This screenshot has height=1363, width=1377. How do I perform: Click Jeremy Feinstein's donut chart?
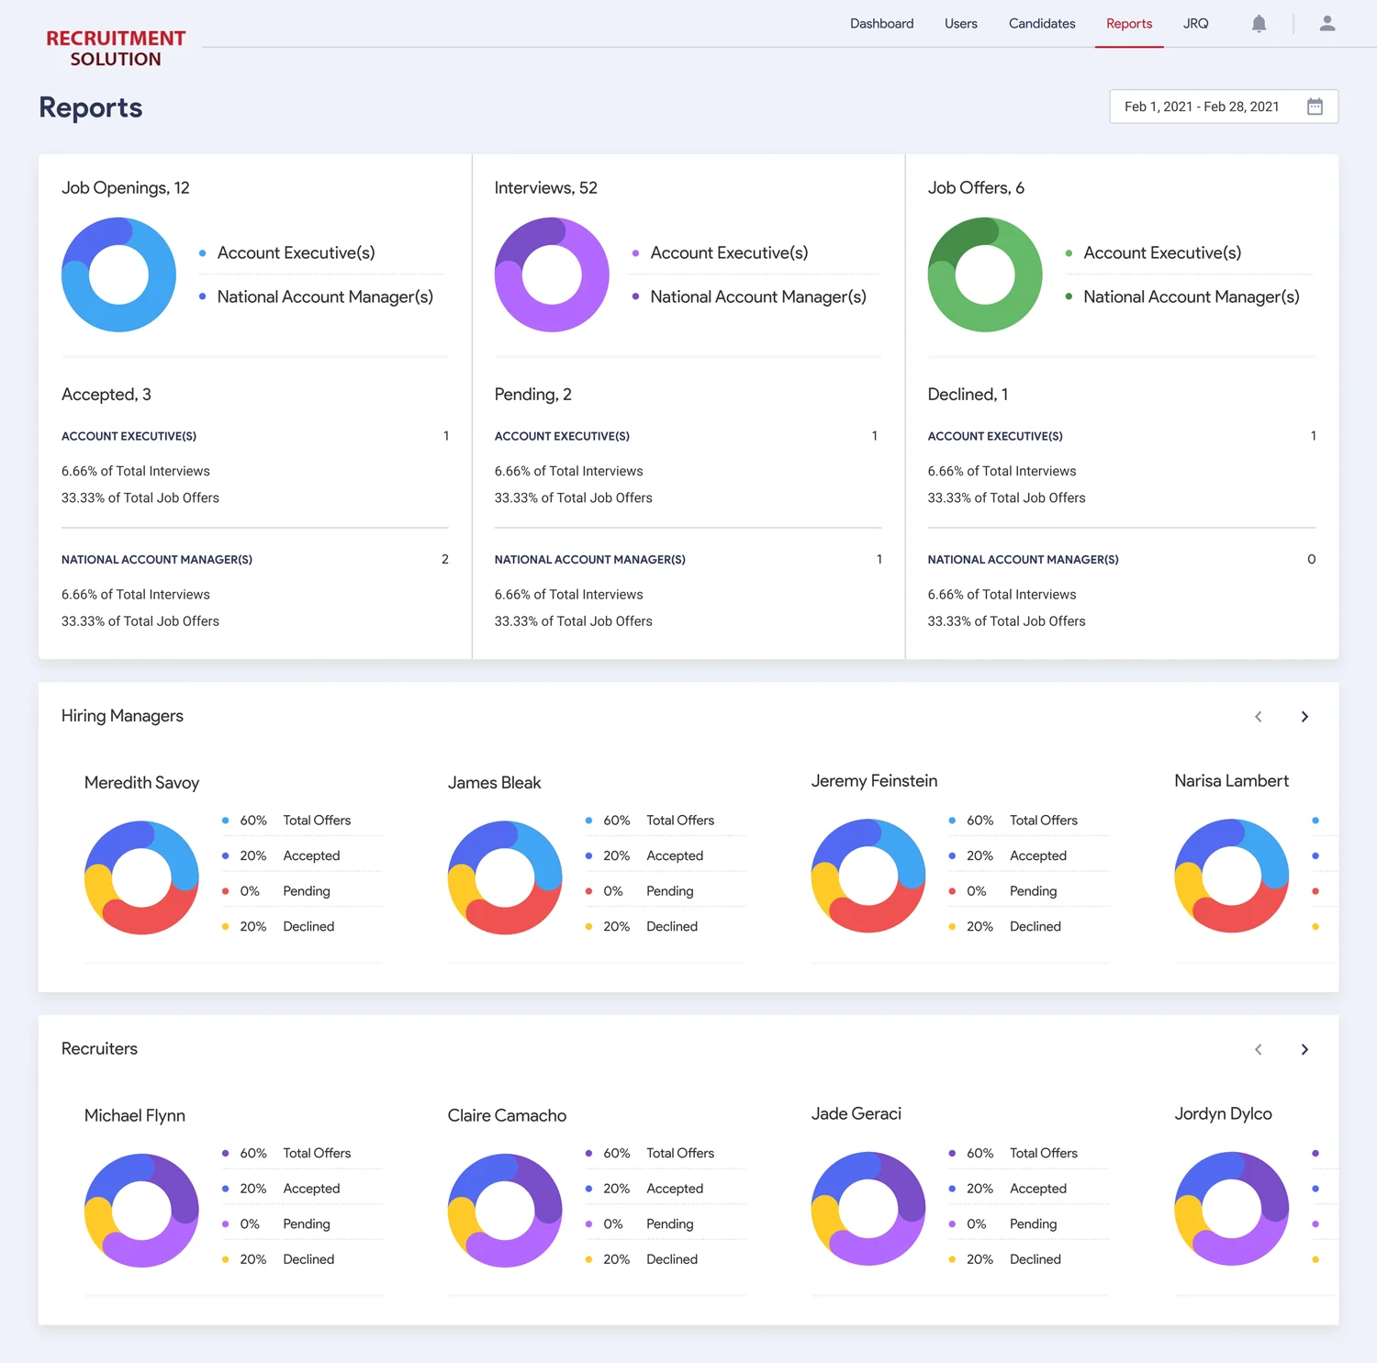point(868,876)
